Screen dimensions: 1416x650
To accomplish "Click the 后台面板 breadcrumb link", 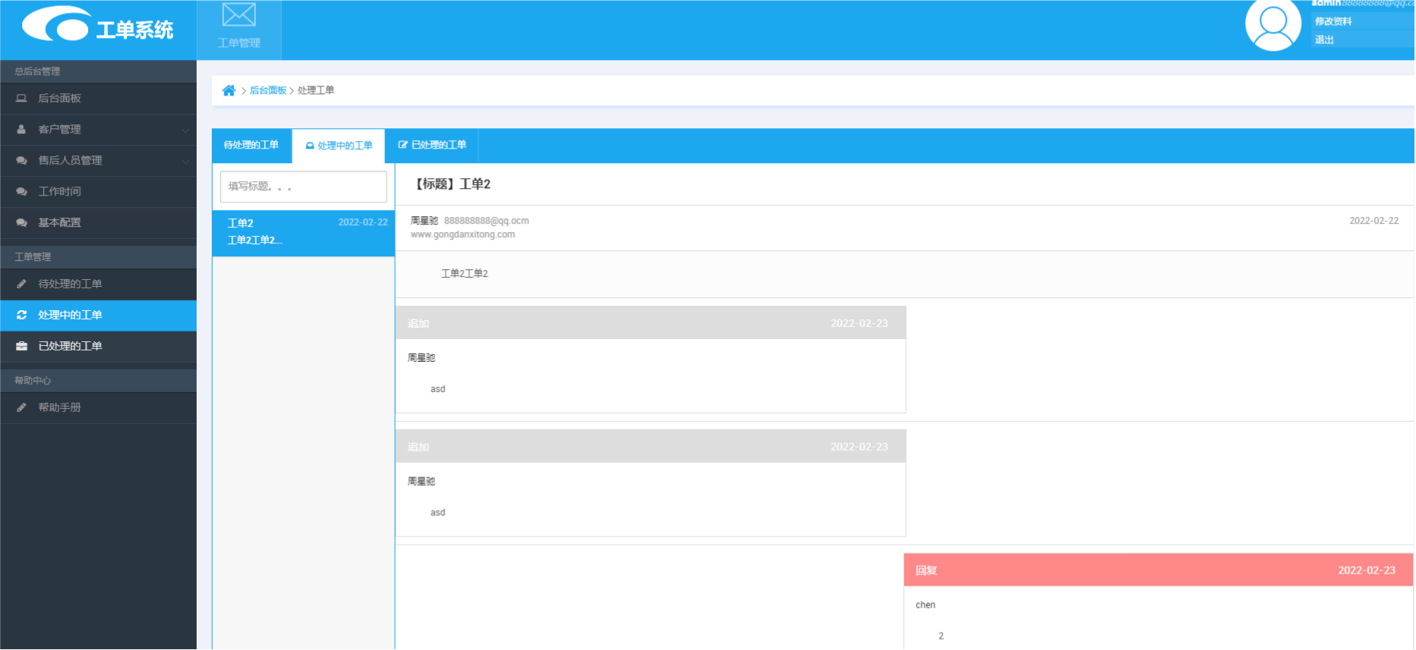I will pos(268,90).
